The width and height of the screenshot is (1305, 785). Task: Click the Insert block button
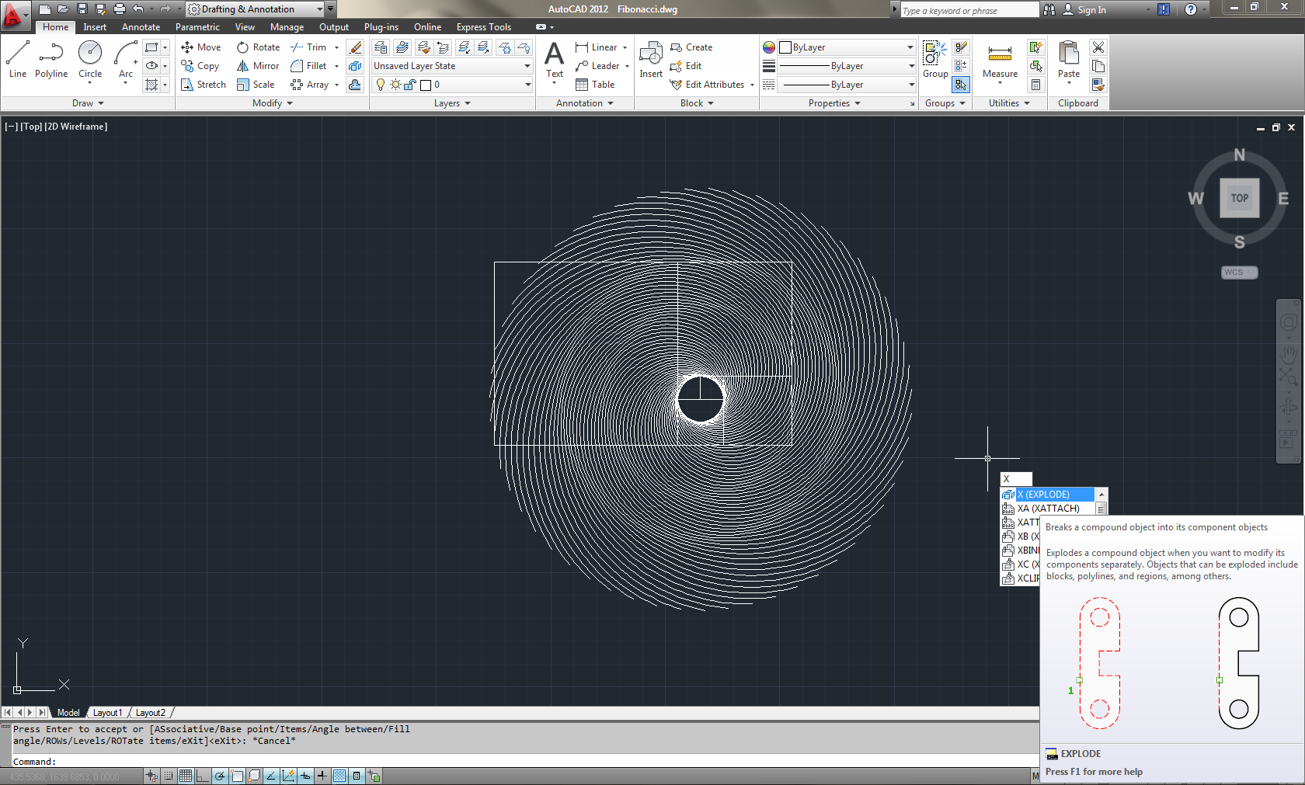tap(651, 61)
